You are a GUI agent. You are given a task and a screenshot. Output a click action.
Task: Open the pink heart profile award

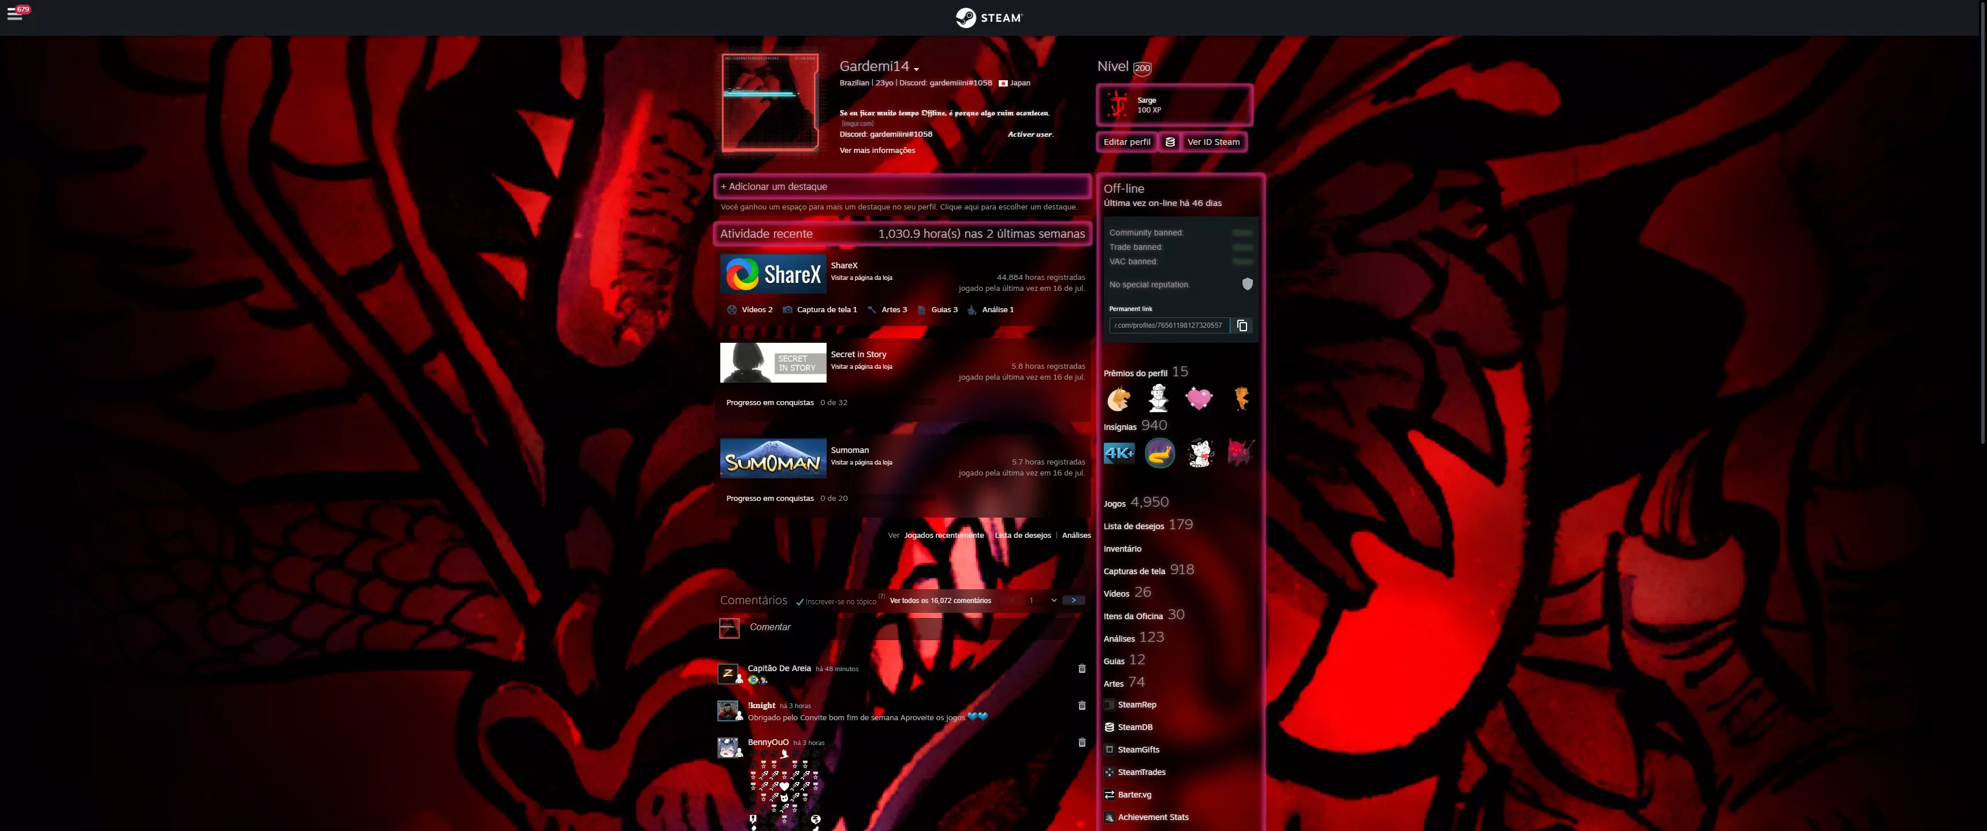pos(1199,399)
